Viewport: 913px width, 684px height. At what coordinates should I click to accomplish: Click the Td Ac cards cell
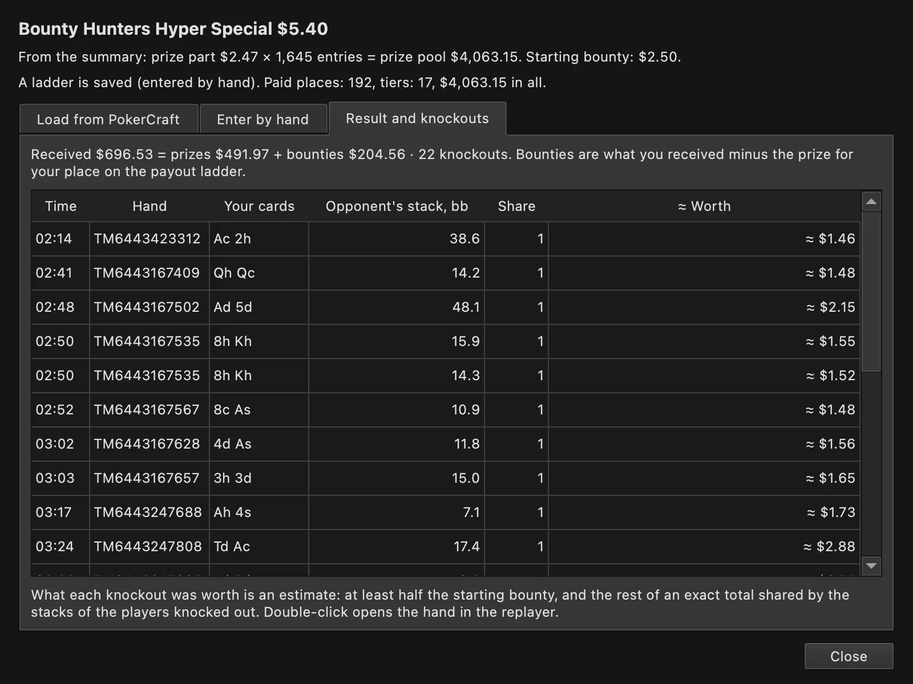[x=259, y=547]
